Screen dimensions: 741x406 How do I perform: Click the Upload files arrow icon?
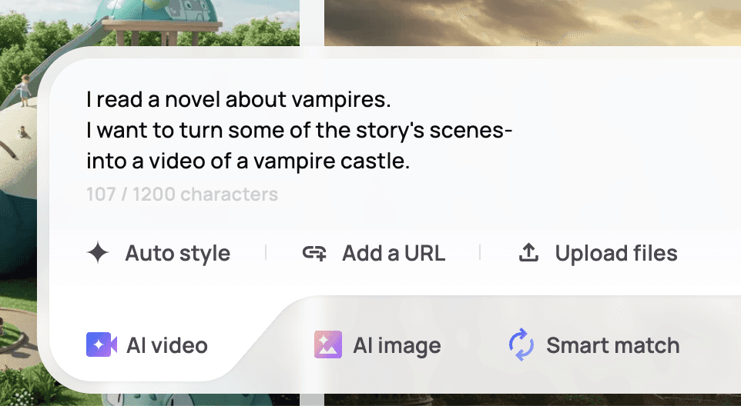click(x=529, y=253)
